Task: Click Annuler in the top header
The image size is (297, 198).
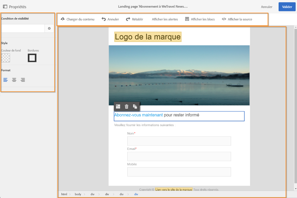Action: (x=266, y=7)
